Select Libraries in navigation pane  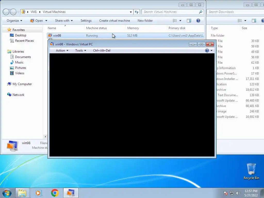pyautogui.click(x=18, y=51)
